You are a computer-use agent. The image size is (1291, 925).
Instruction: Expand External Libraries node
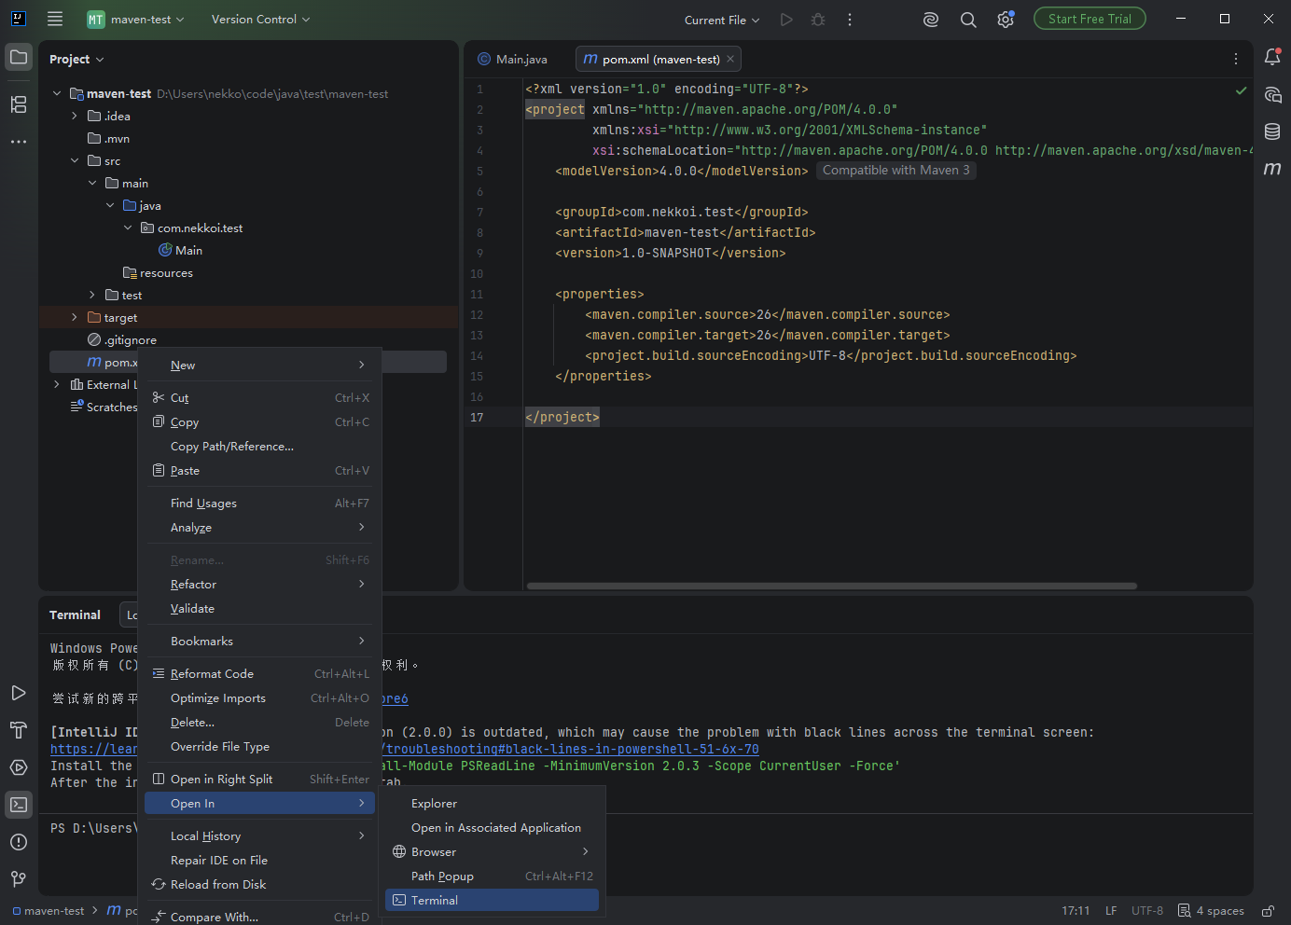[x=57, y=384]
